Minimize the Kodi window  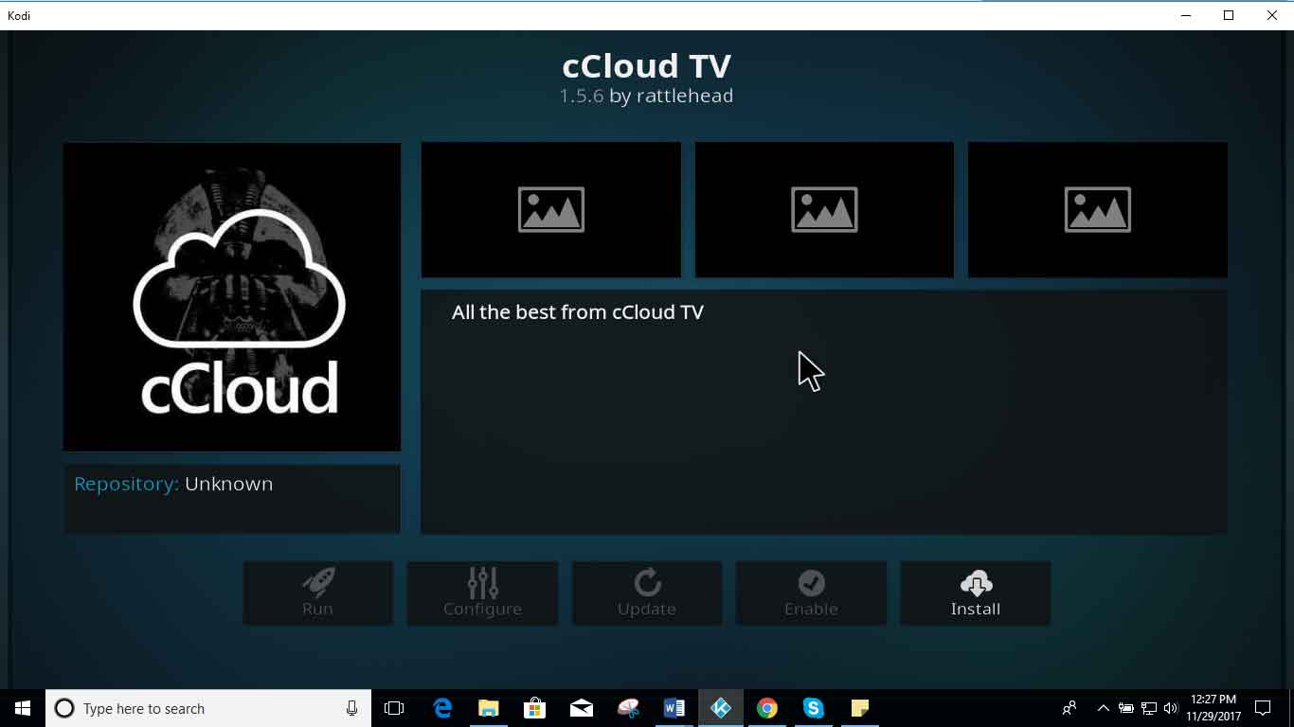click(x=1185, y=15)
